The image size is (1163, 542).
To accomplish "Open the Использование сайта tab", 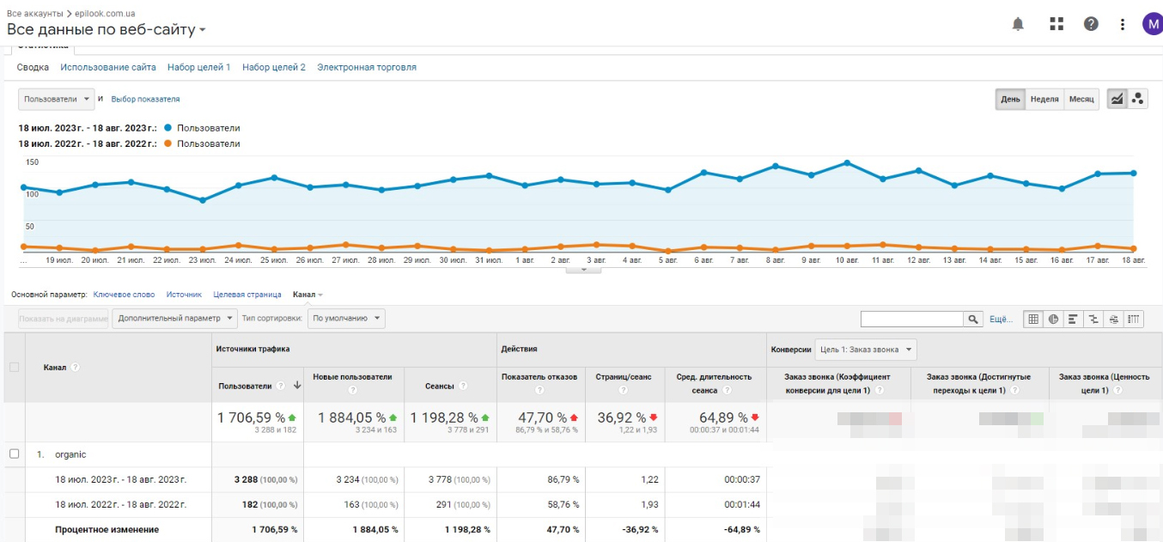I will pyautogui.click(x=108, y=67).
